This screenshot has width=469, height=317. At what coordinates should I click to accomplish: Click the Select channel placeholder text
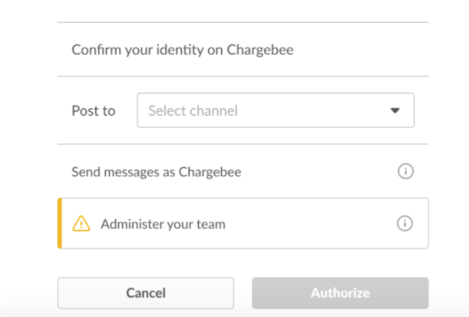pos(193,111)
